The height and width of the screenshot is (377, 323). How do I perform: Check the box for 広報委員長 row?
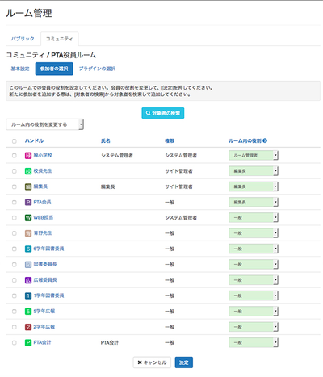pyautogui.click(x=15, y=280)
